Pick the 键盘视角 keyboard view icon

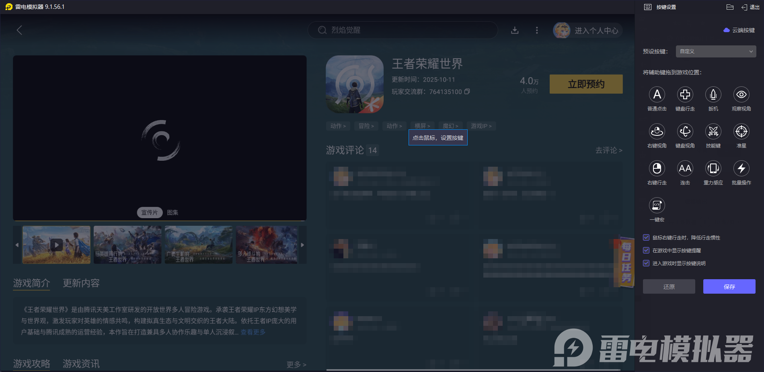pyautogui.click(x=685, y=131)
